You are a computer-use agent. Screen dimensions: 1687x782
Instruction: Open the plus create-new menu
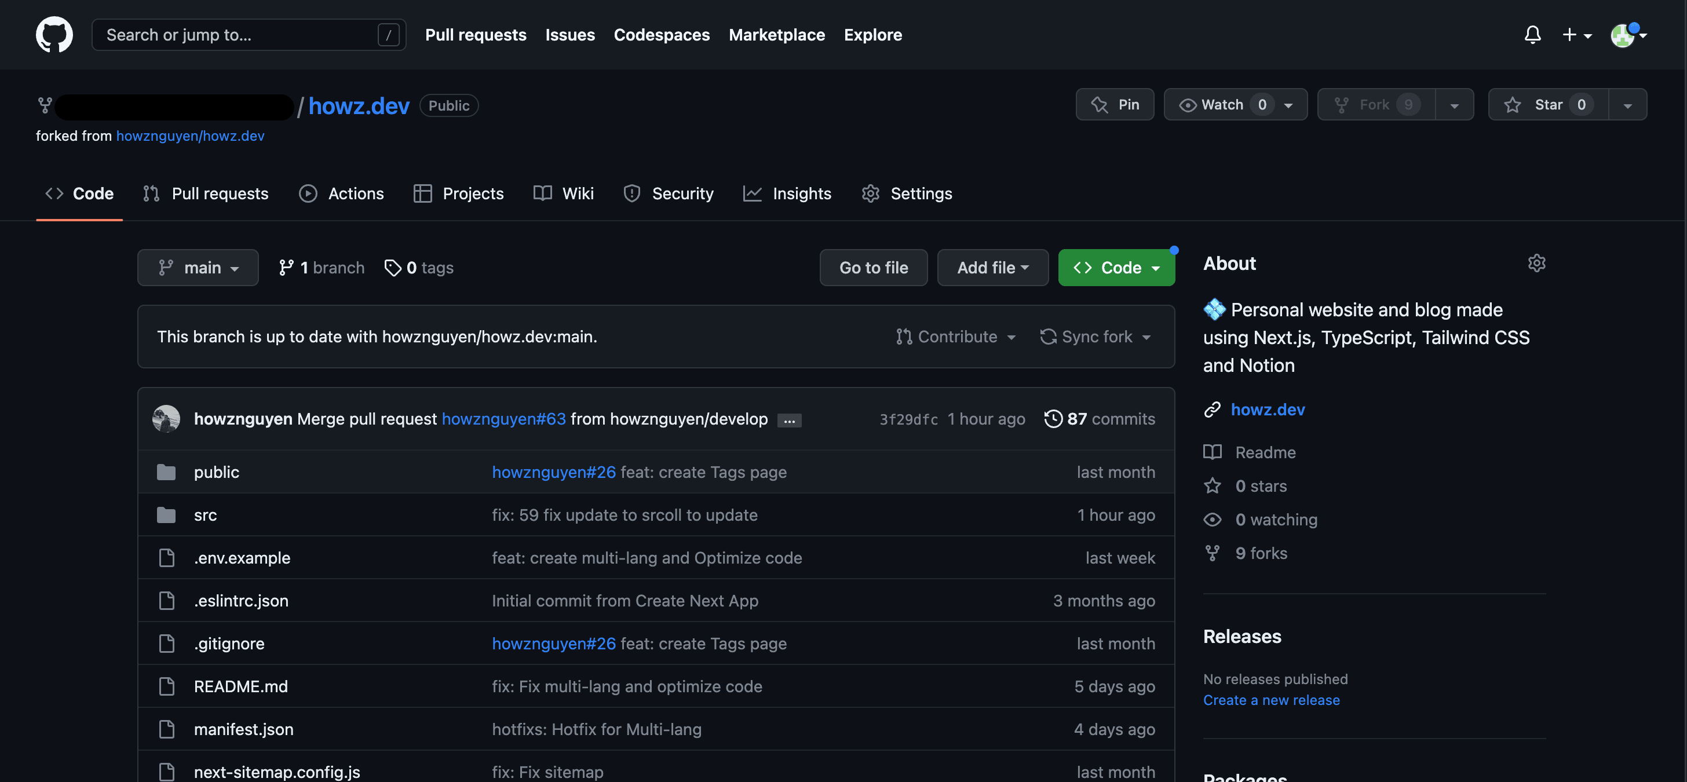click(1576, 35)
